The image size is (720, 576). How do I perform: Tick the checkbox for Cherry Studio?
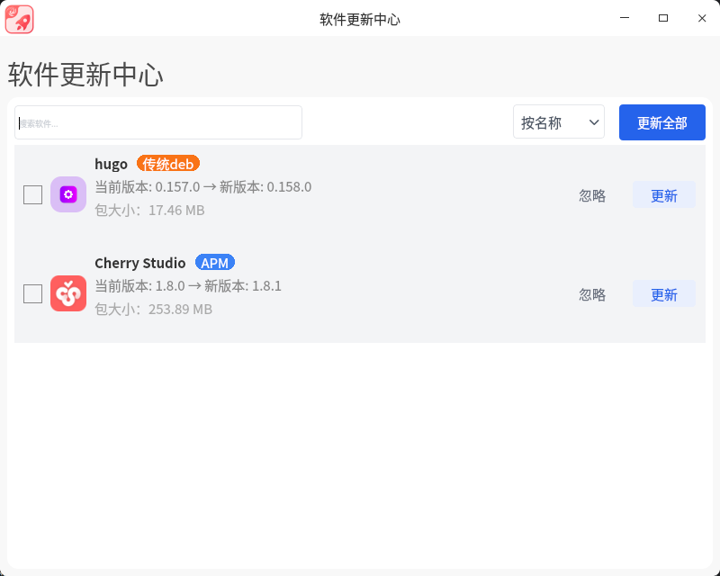tap(33, 294)
